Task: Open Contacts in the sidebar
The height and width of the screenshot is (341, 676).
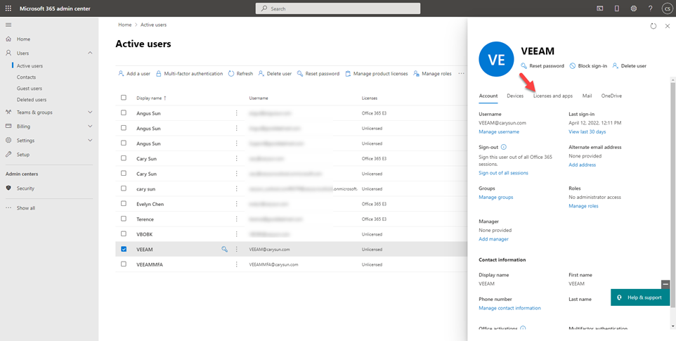Action: pyautogui.click(x=26, y=77)
